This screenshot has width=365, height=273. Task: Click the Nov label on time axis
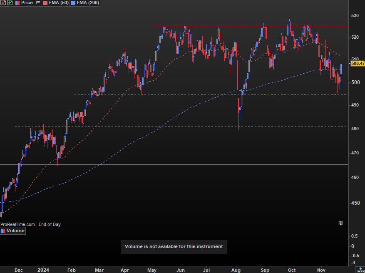point(321,270)
